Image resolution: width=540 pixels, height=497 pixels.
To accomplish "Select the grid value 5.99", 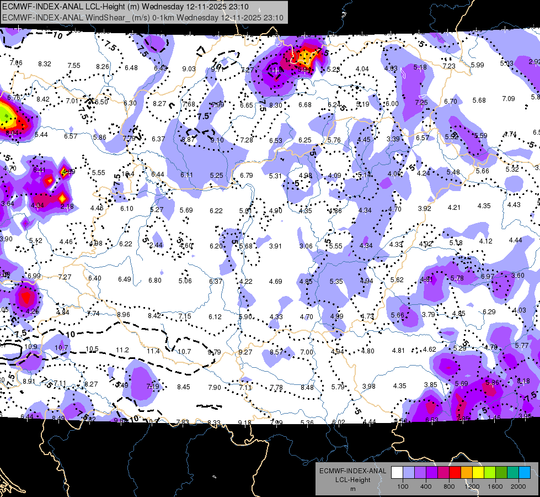I will coord(477,65).
